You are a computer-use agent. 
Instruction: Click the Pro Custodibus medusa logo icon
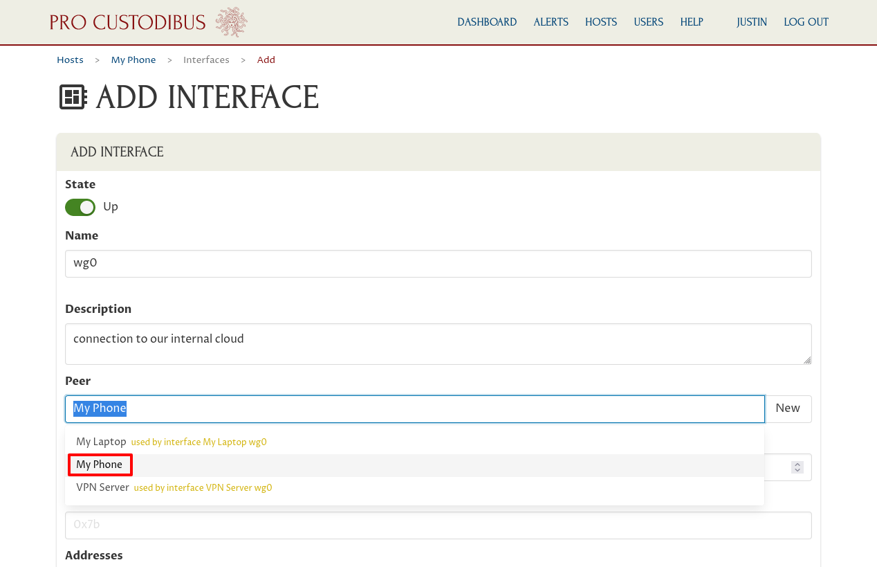(232, 22)
